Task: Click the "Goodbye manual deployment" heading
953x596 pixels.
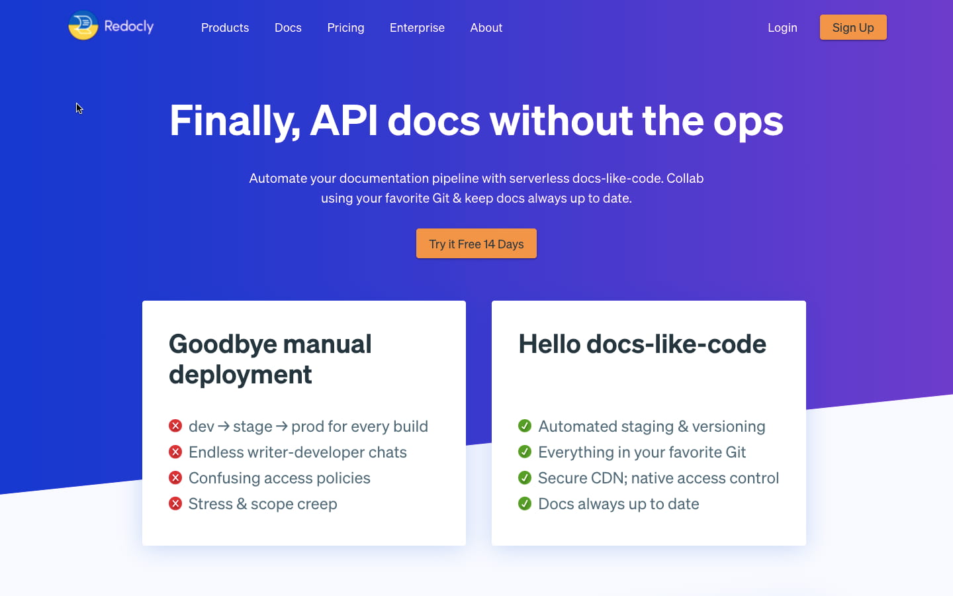Action: (270, 359)
